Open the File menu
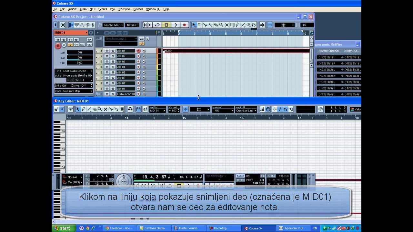Screen dimensions: 413x232 click(x=55, y=9)
